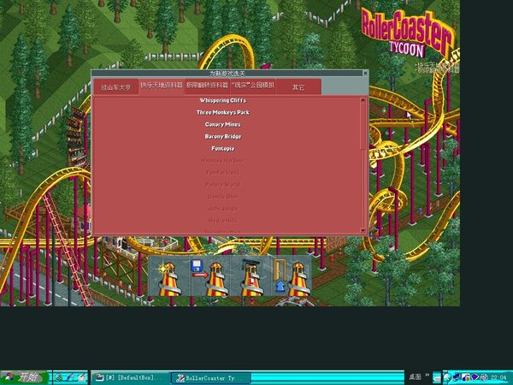Switch to the 过山车大亨 tab
Screen dimensions: 513x385
click(115, 87)
